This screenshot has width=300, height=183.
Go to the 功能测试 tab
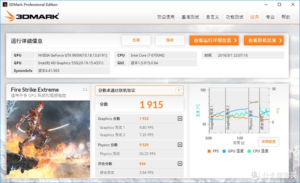coord(235,17)
